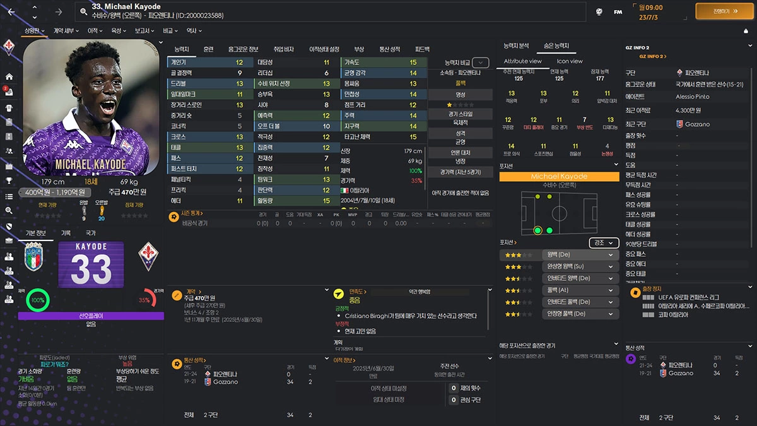Select the previous player up chevron
Image resolution: width=757 pixels, height=426 pixels.
coord(34,6)
